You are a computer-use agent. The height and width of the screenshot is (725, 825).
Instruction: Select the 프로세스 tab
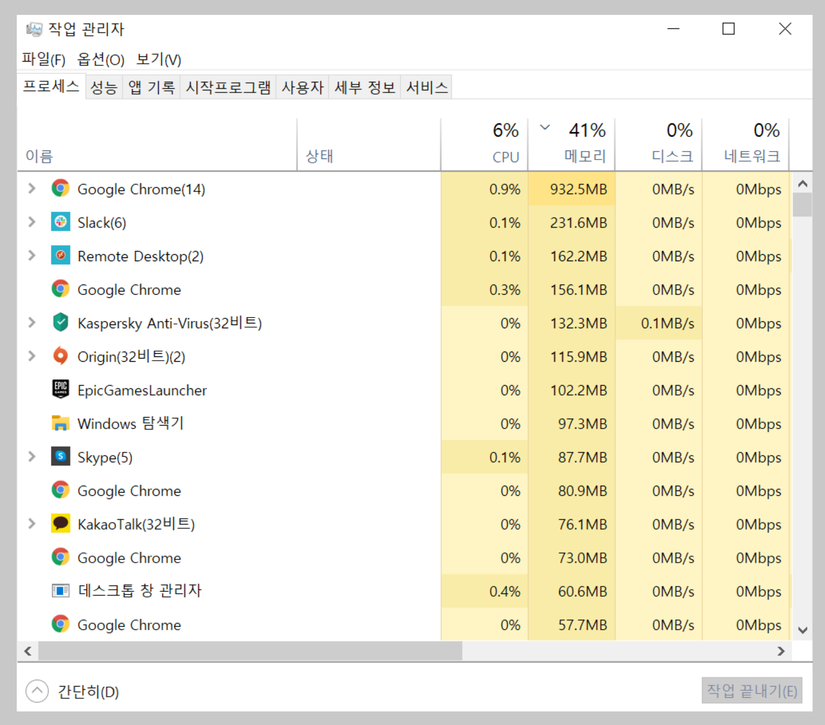pyautogui.click(x=51, y=86)
